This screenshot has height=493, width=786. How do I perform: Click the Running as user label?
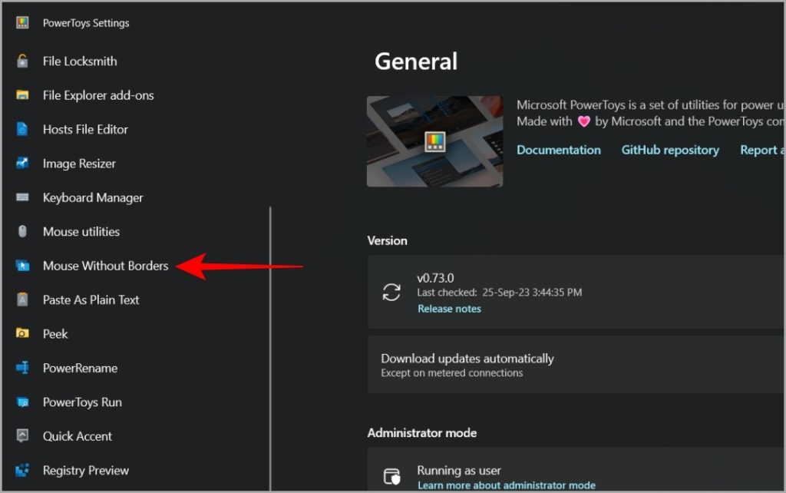459,471
